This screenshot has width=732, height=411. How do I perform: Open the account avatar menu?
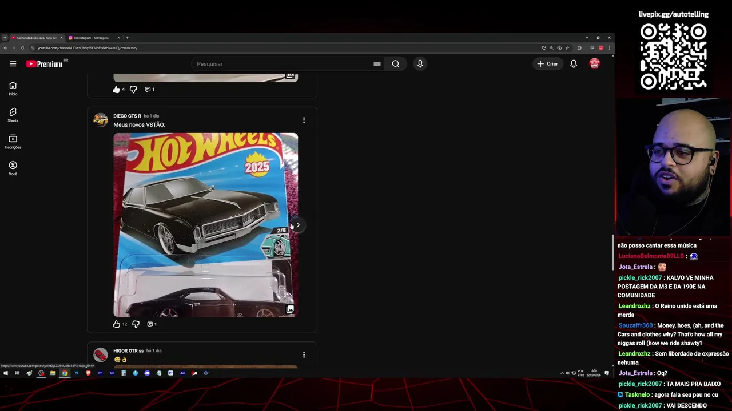tap(595, 64)
